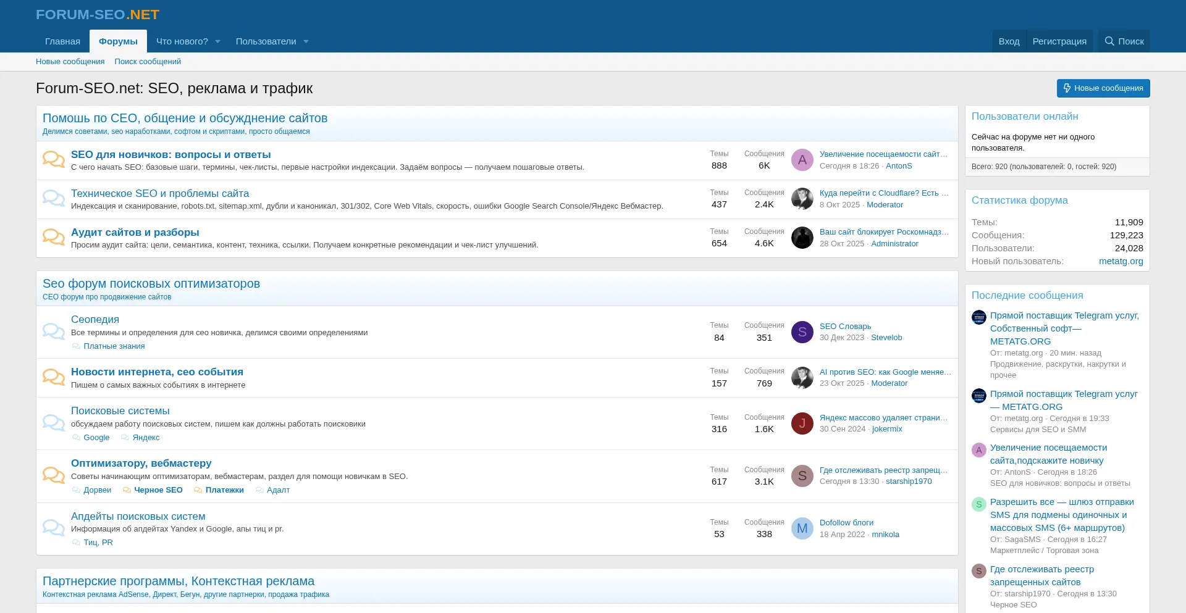Open new user metatg.org profile link

(1121, 261)
